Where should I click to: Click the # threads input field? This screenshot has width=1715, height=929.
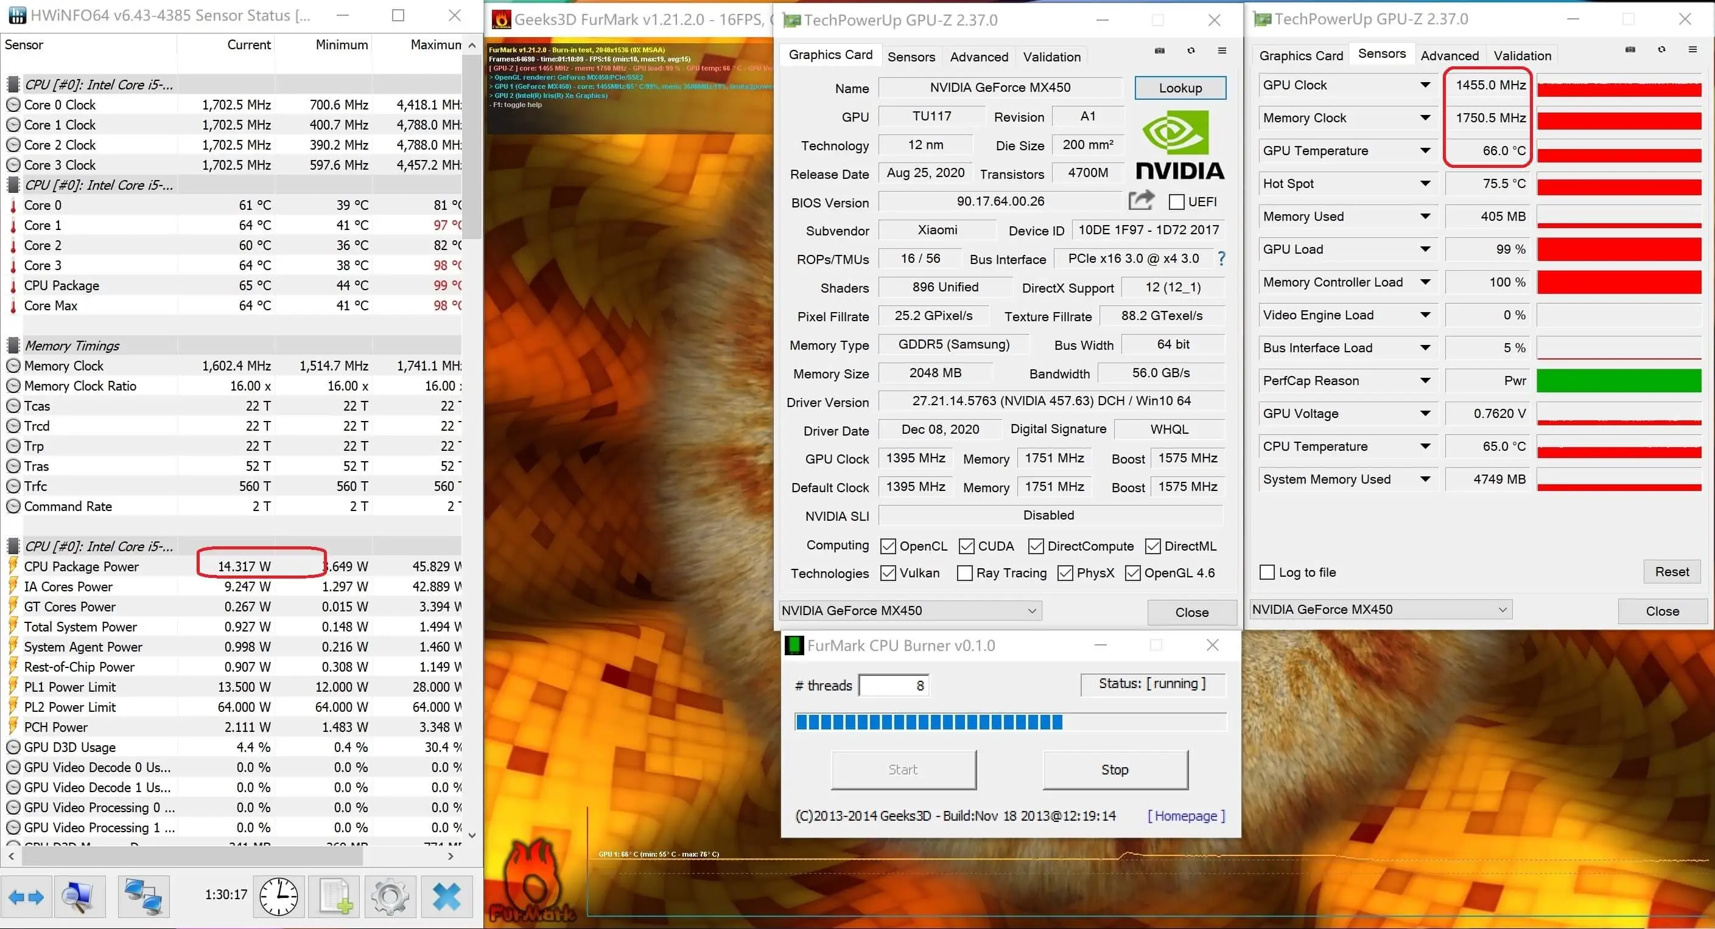tap(894, 686)
